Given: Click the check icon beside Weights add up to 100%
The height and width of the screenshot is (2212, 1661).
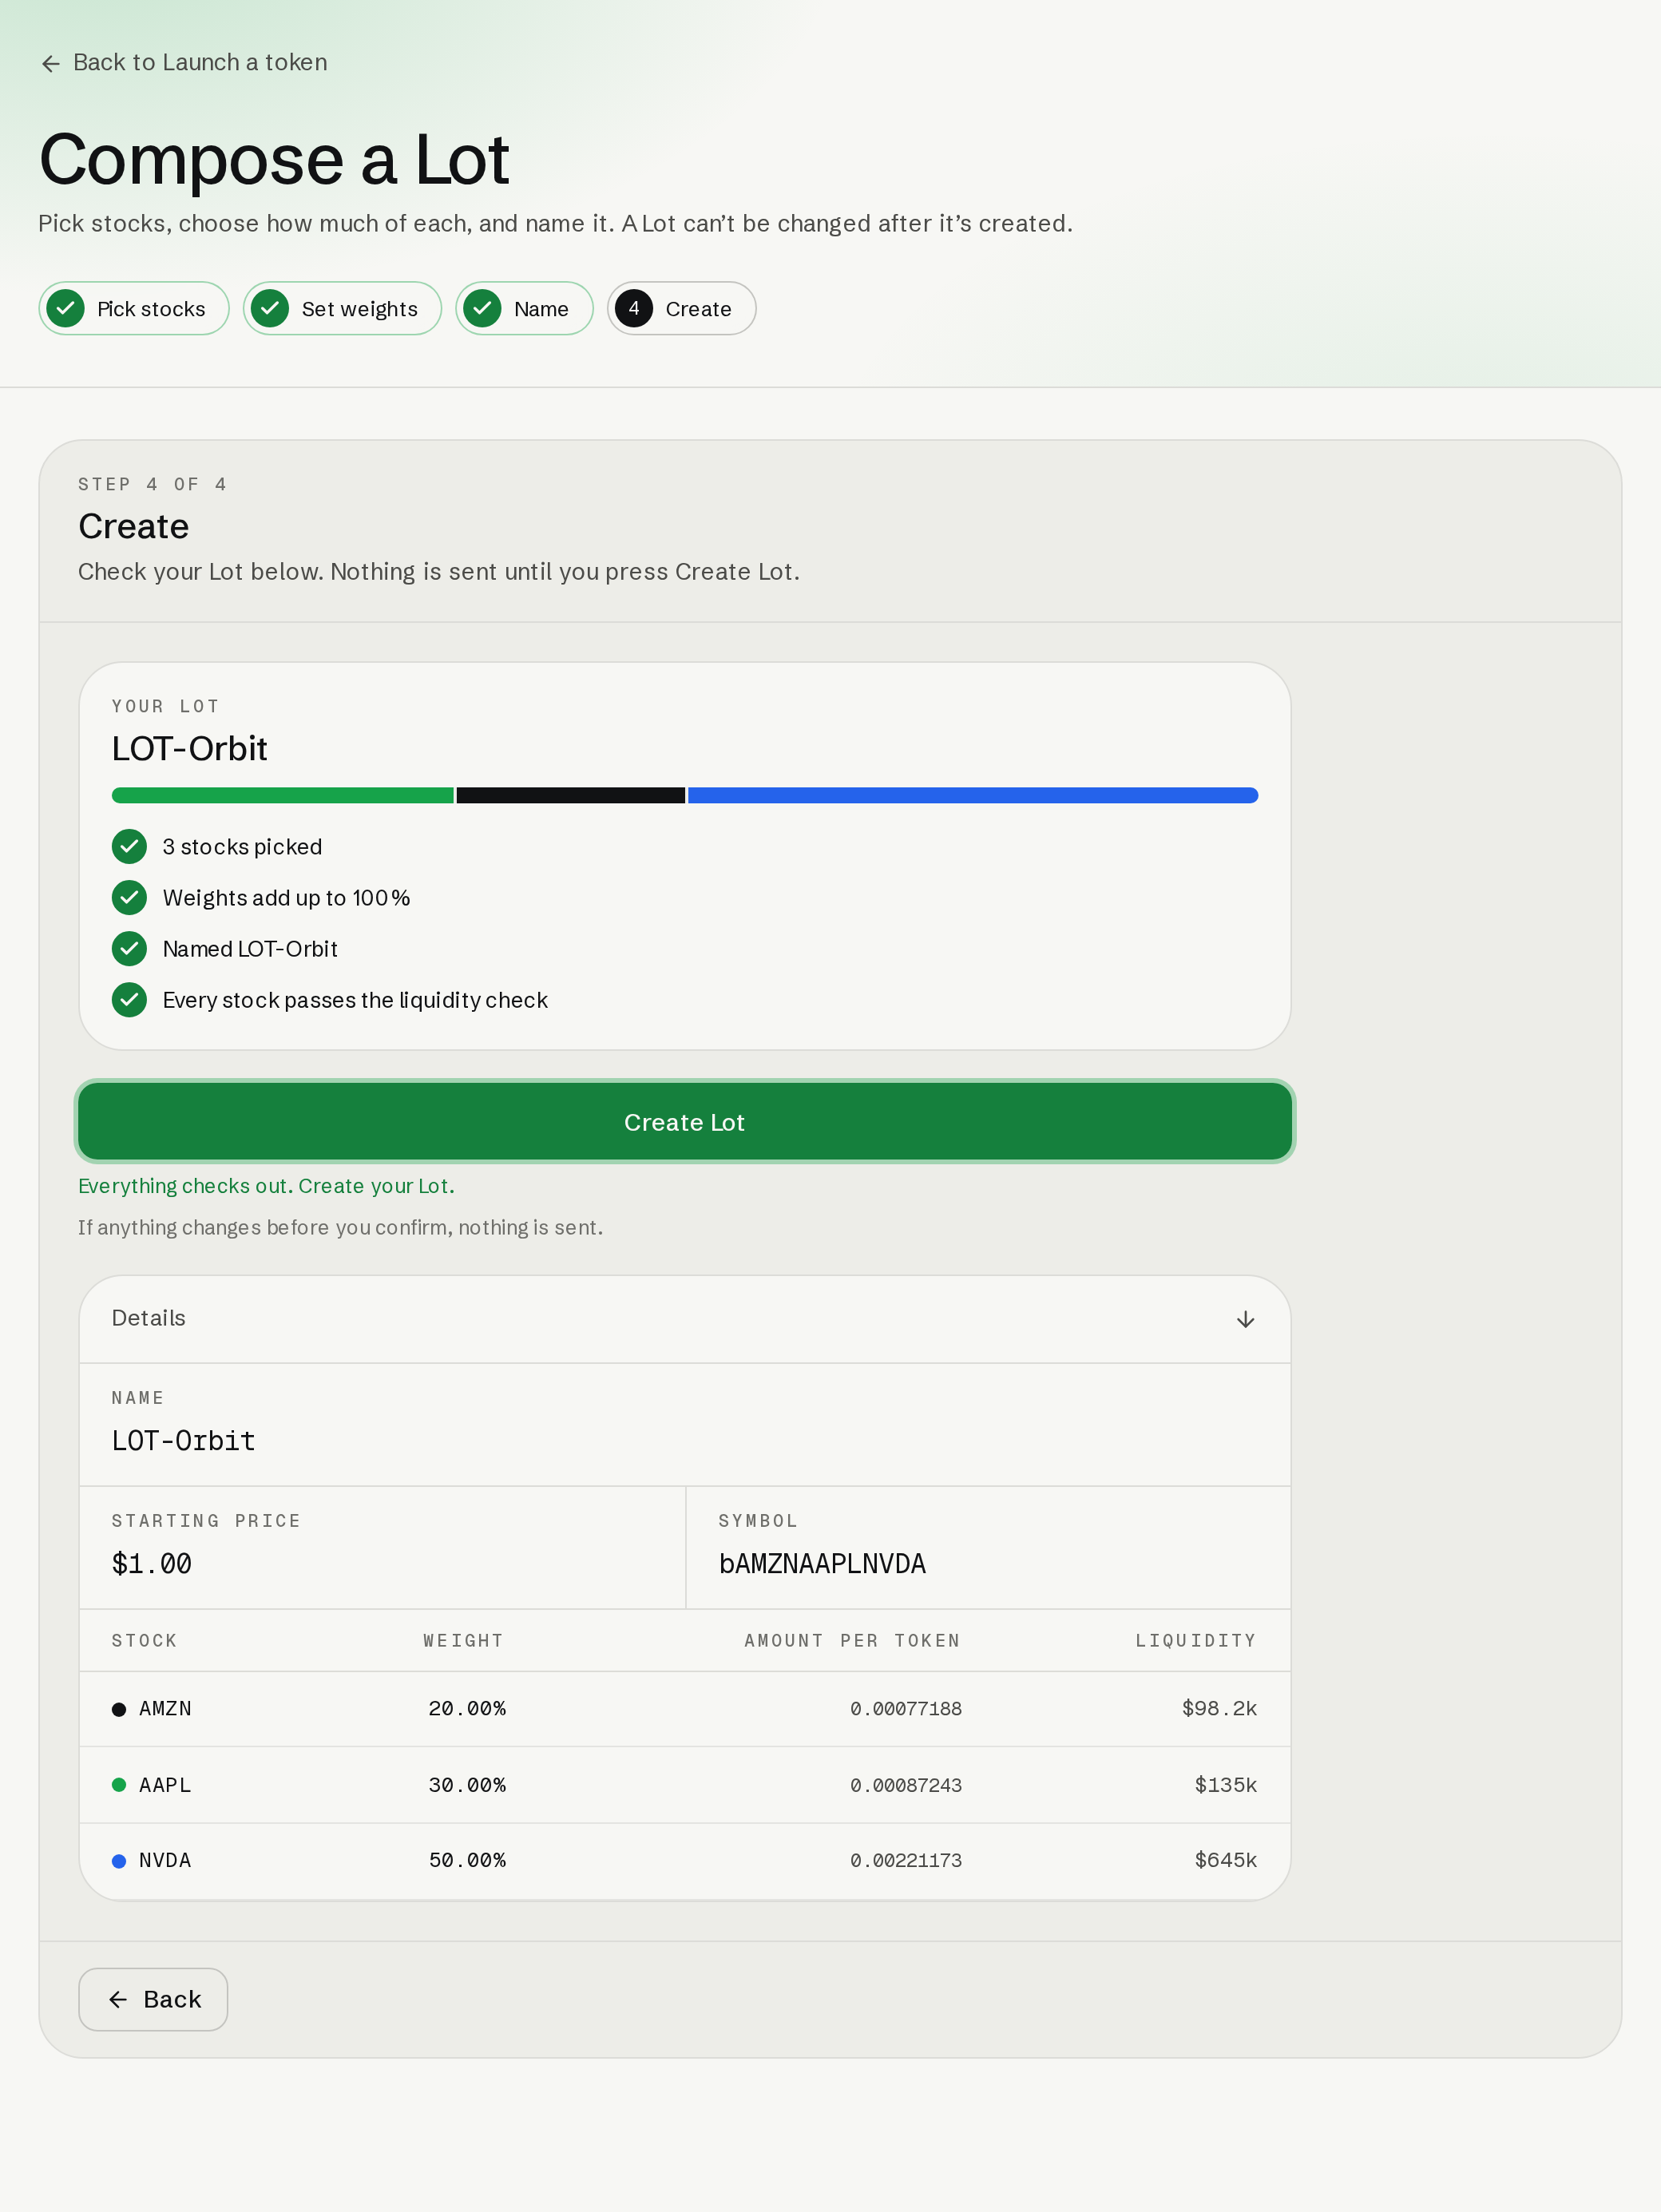Looking at the screenshot, I should (129, 897).
